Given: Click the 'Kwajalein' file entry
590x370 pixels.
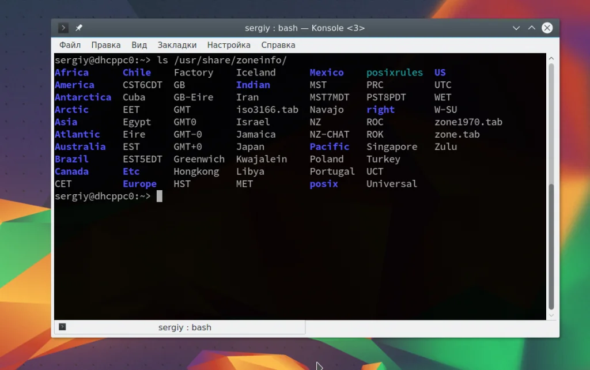Looking at the screenshot, I should pos(262,159).
